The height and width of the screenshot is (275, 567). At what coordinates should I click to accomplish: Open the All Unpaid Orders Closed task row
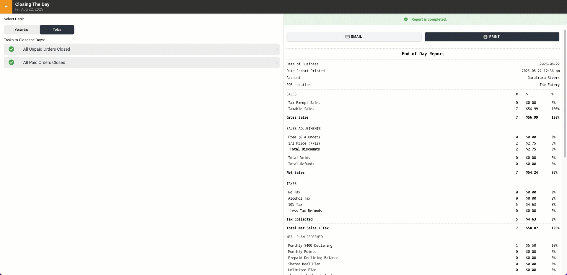coord(142,49)
